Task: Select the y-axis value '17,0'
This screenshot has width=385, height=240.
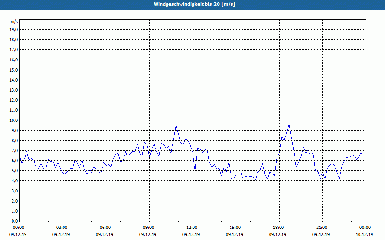Action: [x=13, y=50]
